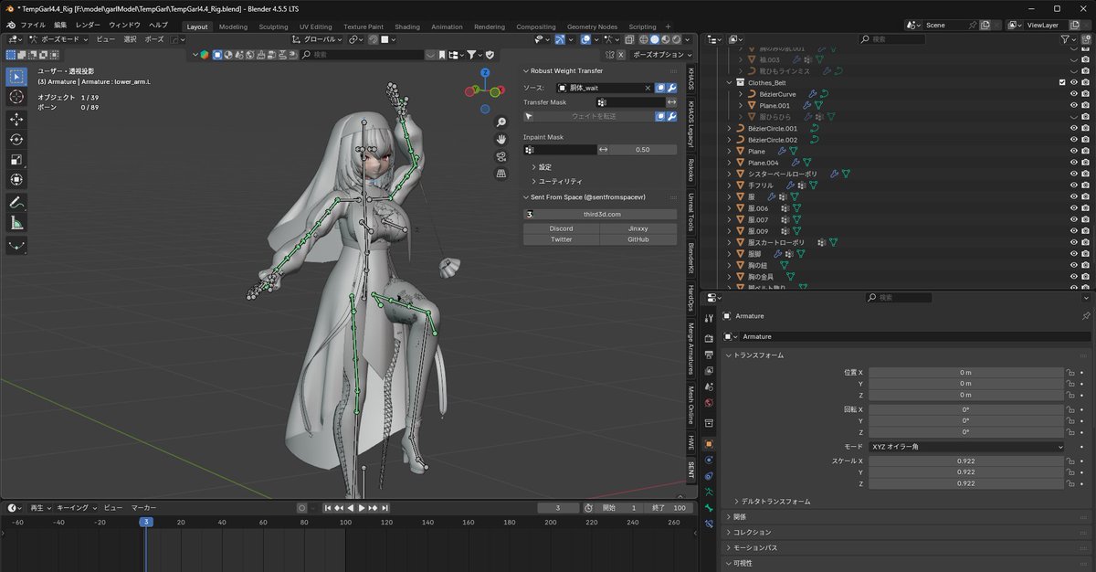Open the Discord link button
The width and height of the screenshot is (1096, 572).
[x=561, y=228]
